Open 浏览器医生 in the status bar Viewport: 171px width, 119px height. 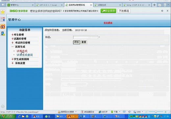(x=87, y=112)
